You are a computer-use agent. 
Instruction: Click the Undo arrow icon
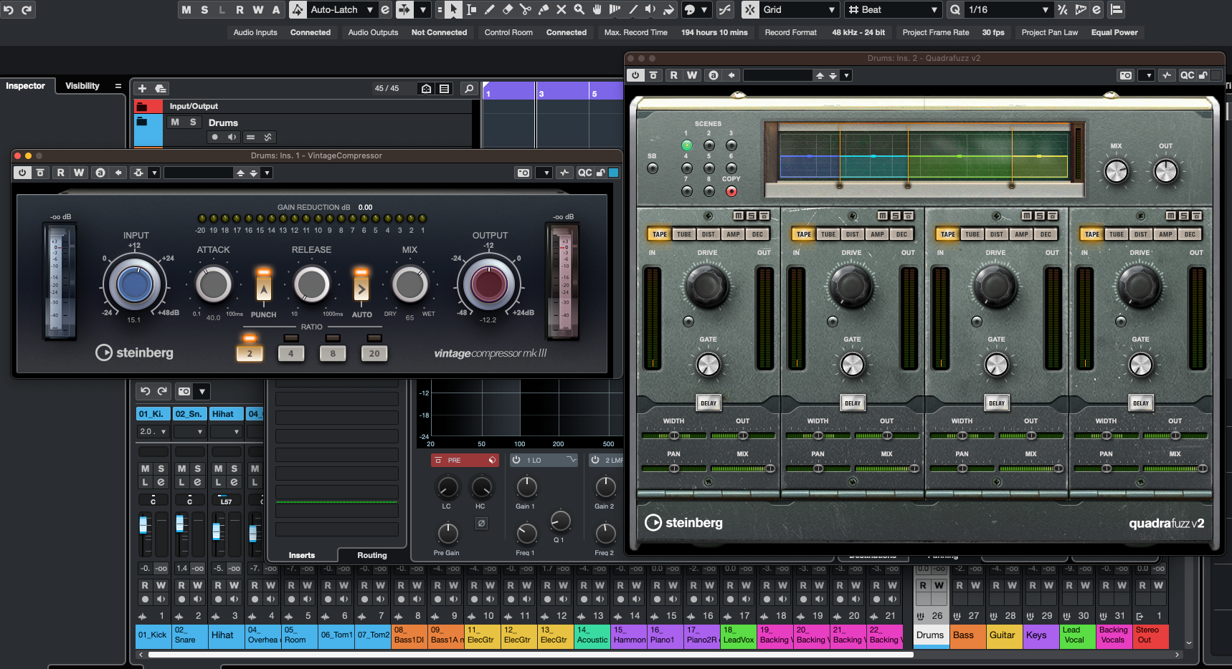[8, 9]
